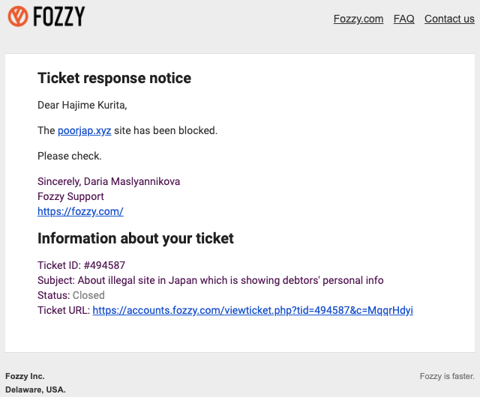Click the Please check. line

click(69, 156)
